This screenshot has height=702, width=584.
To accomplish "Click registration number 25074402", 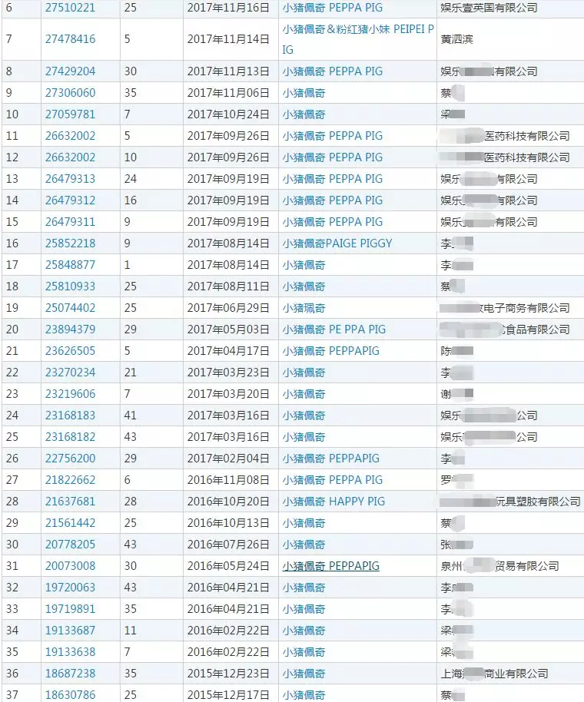I will coord(70,308).
